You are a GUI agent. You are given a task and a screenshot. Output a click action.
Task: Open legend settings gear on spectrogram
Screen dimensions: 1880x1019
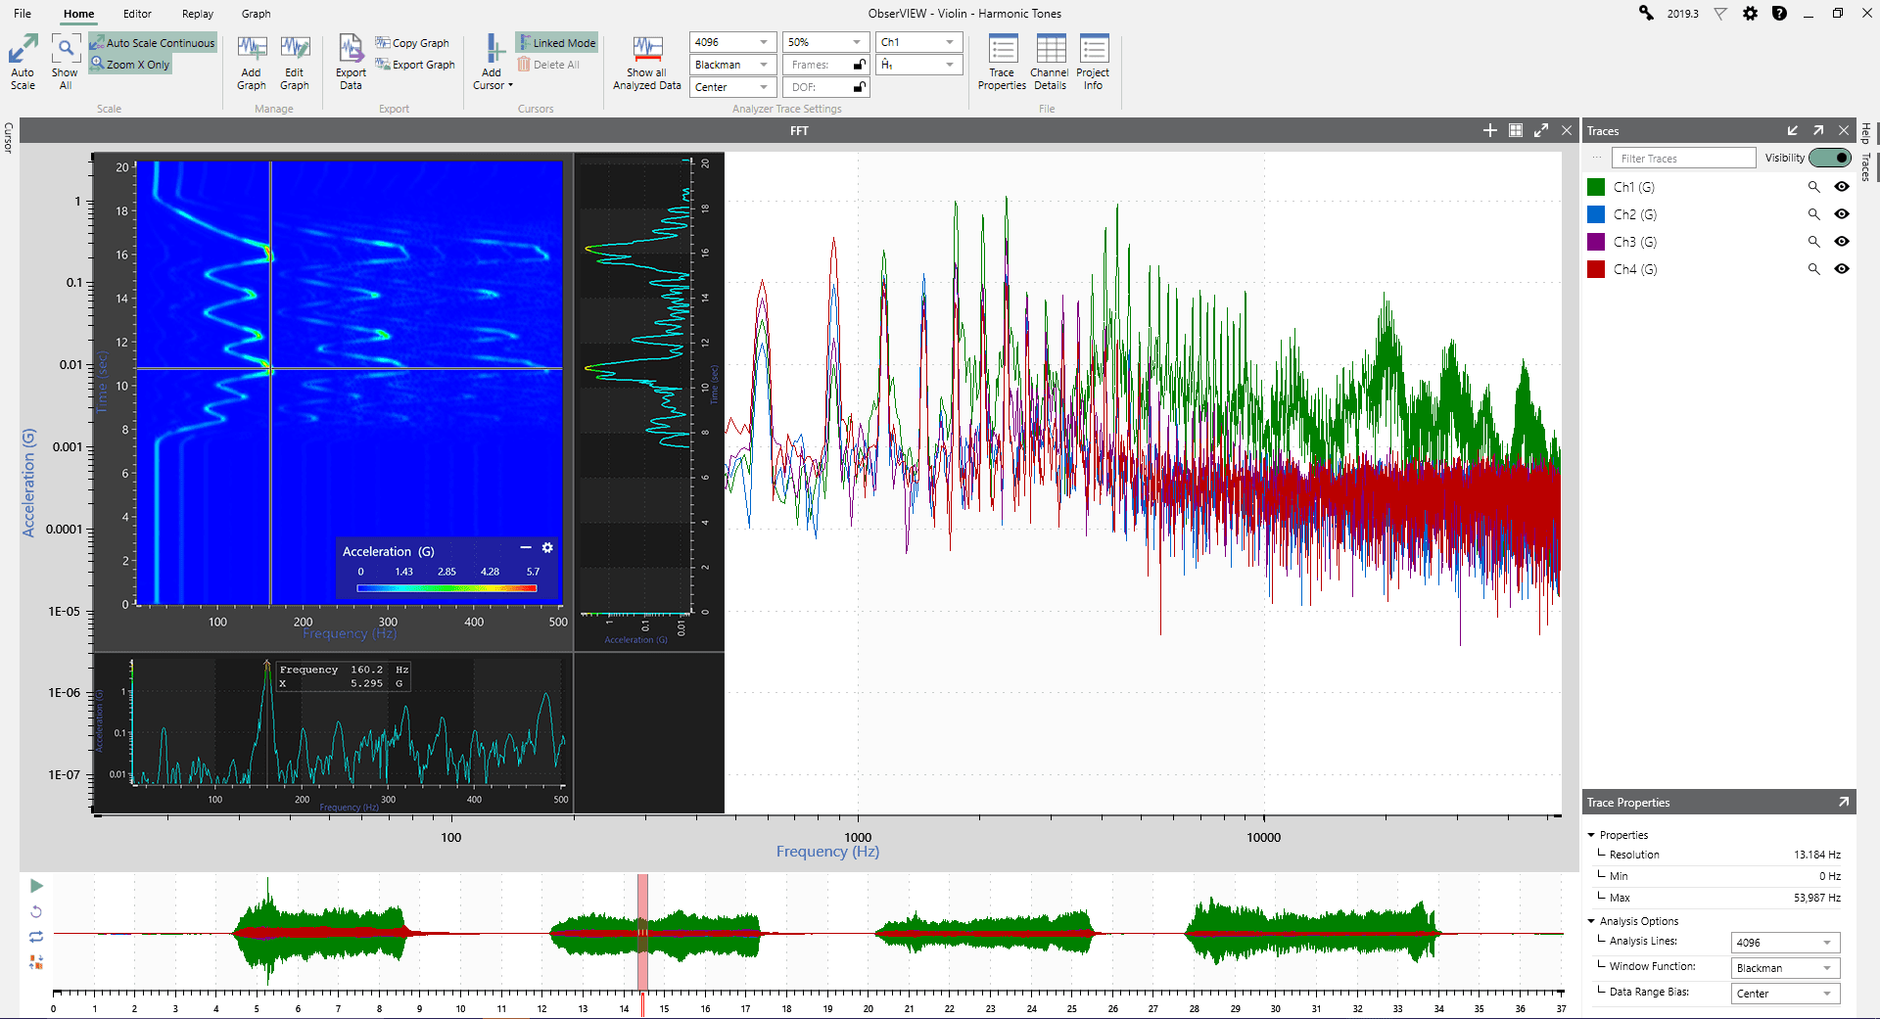pos(547,548)
